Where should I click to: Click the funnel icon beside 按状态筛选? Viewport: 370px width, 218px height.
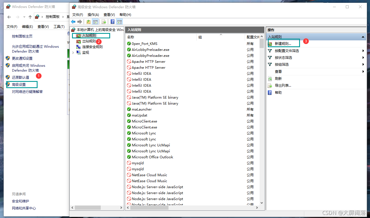270,57
